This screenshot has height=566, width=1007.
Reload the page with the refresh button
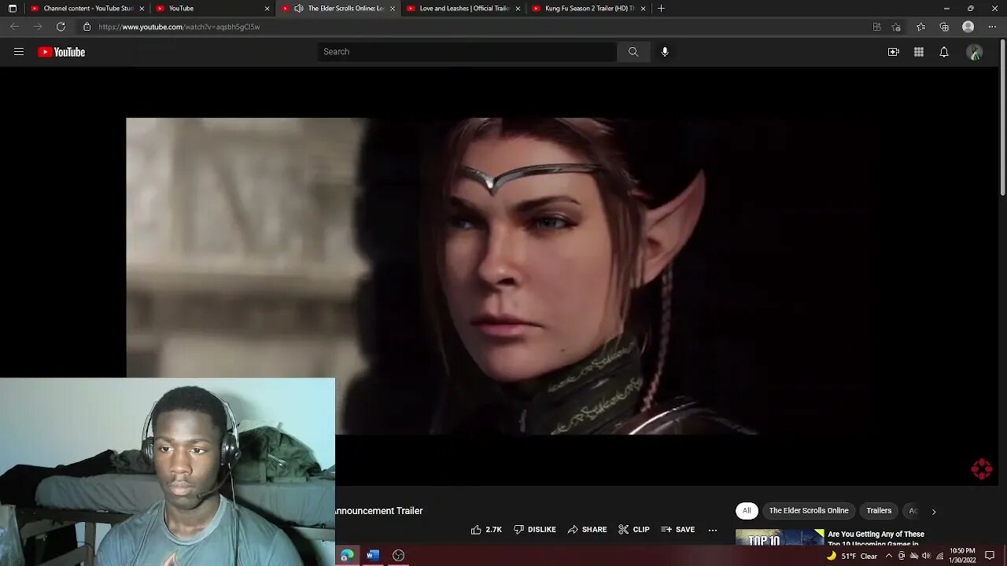pyautogui.click(x=61, y=27)
